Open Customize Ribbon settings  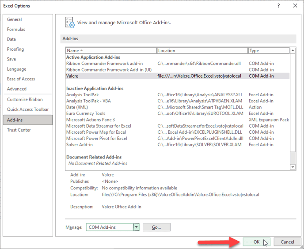tap(25, 99)
